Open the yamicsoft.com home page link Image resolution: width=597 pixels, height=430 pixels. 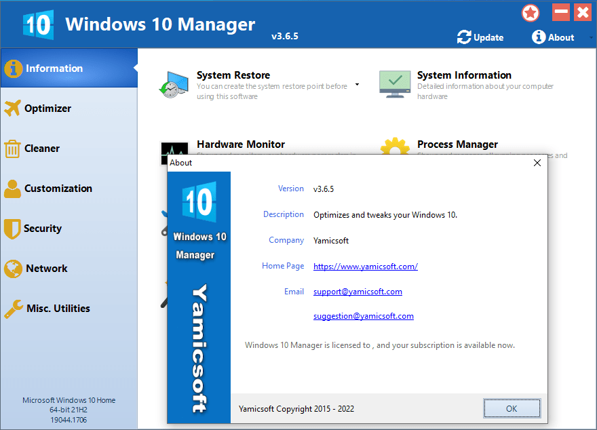366,267
